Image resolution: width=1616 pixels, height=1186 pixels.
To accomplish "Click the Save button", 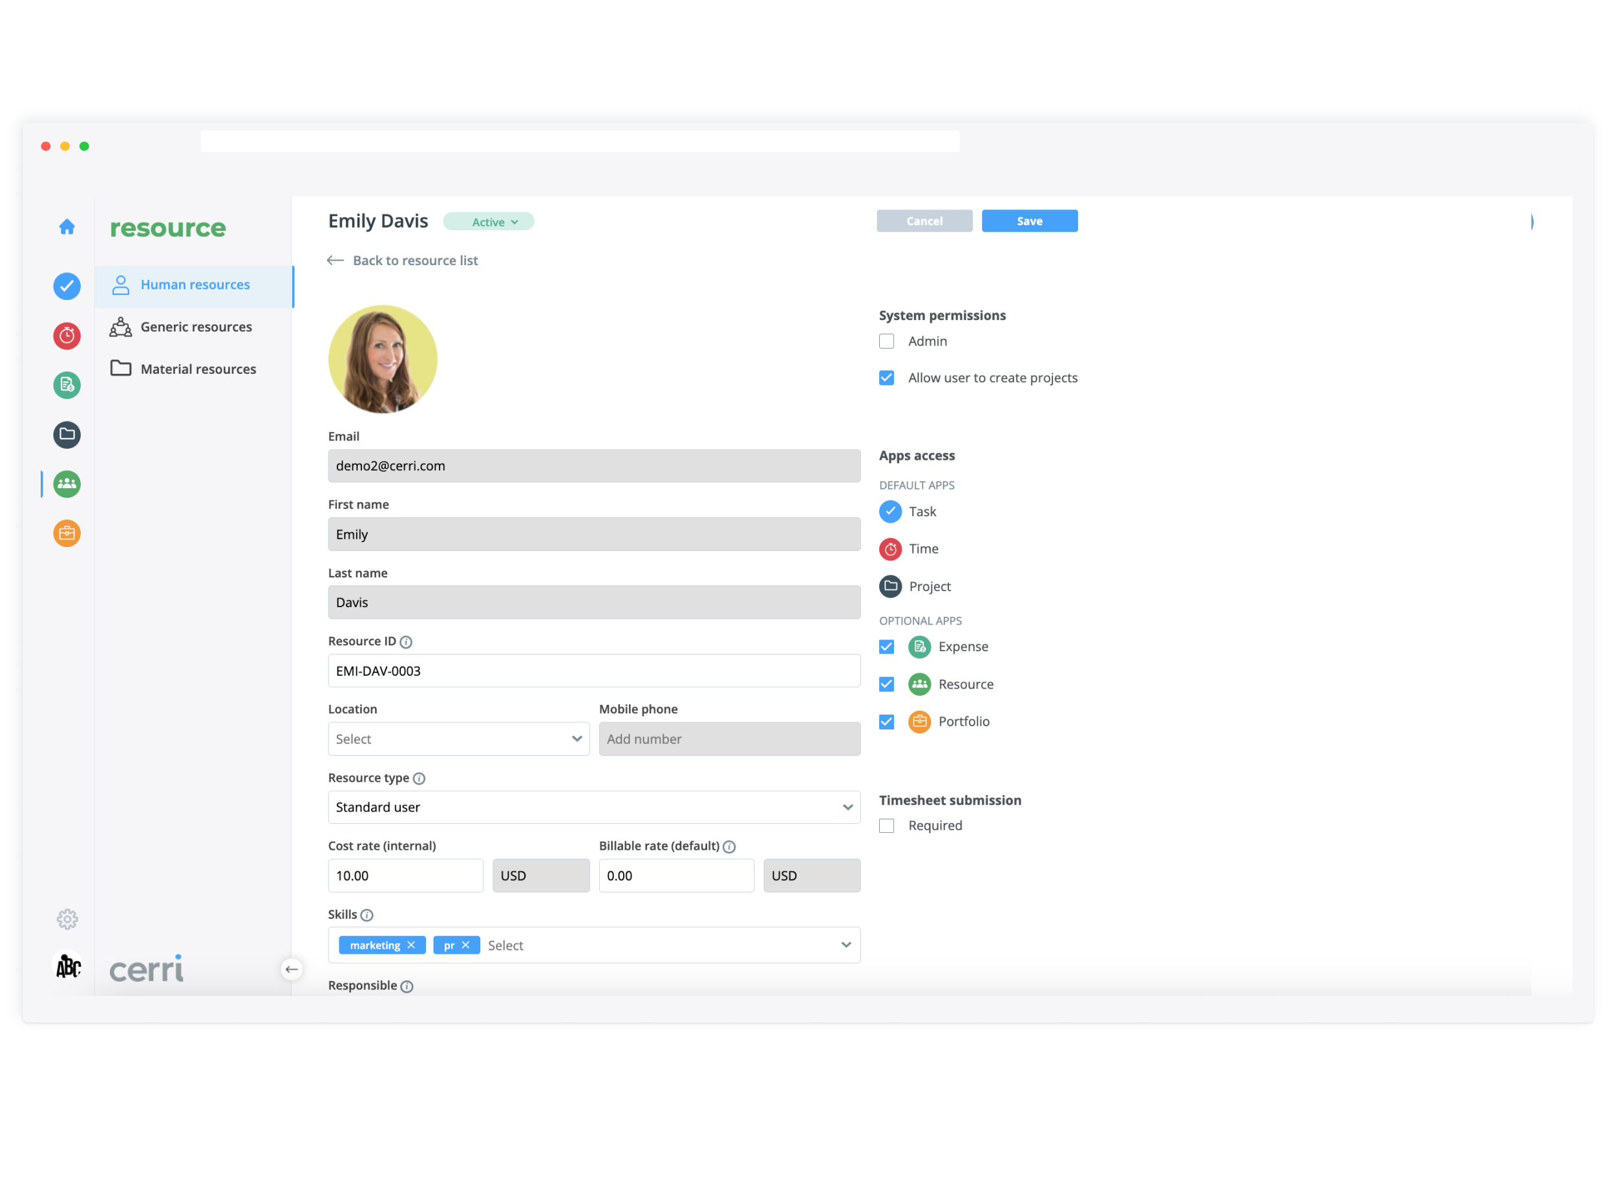I will pos(1030,221).
